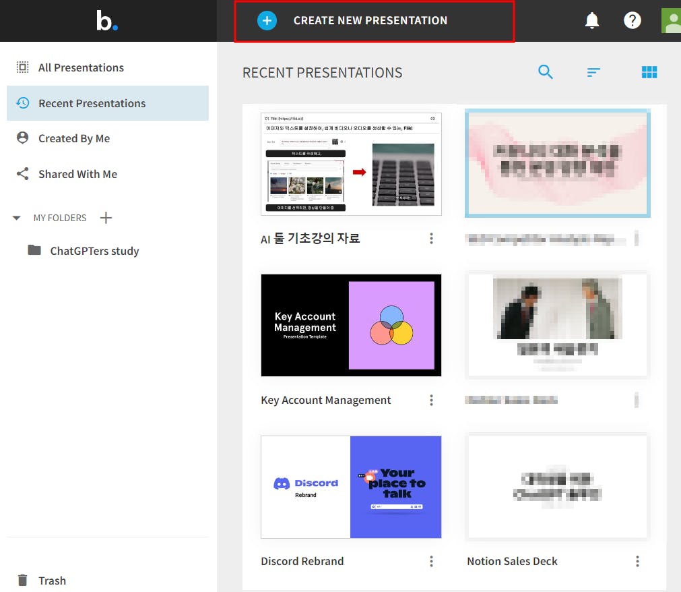681x592 pixels.
Task: Click the Trash can icon
Action: click(23, 581)
